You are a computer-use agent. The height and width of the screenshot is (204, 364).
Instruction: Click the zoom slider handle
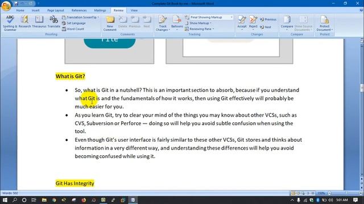(x=346, y=193)
